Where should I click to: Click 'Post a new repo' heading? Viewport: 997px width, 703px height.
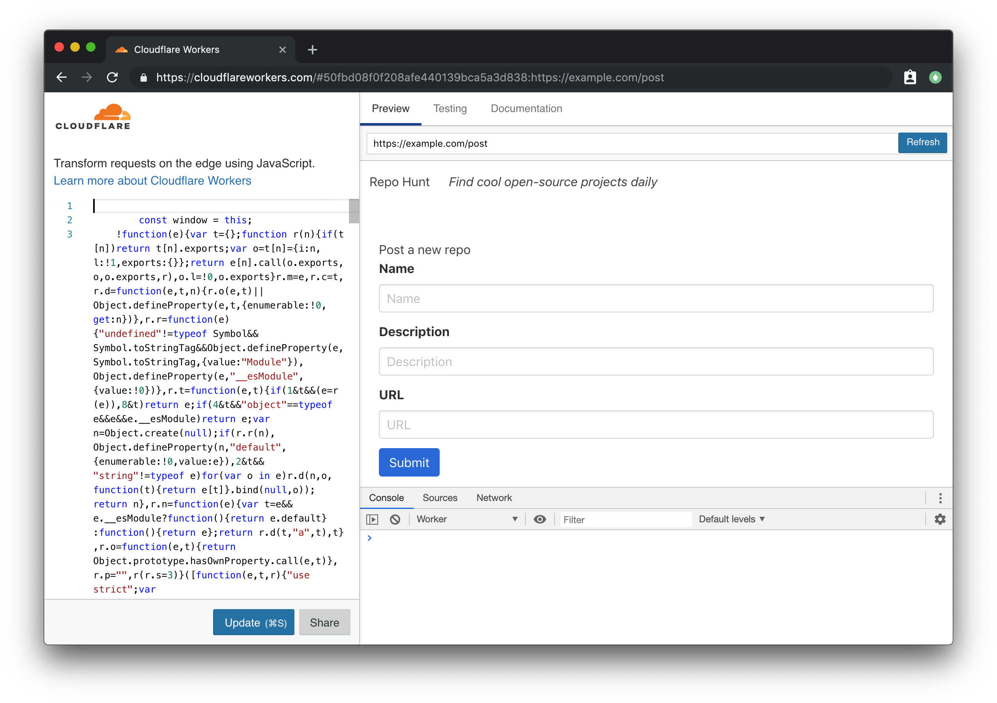coord(425,250)
